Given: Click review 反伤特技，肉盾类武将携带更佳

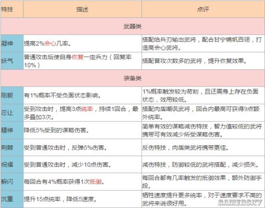Looking at the screenshot, I should point(185,147).
